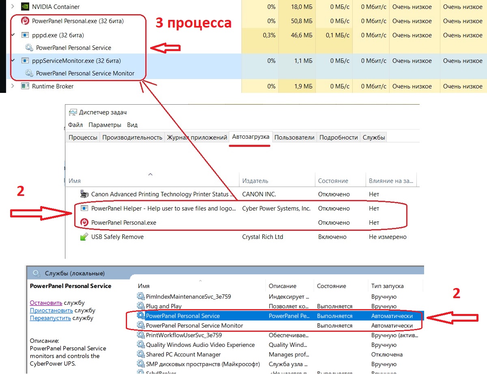The image size is (487, 374).
Task: Sort startup list by Издатель column
Action: [x=277, y=181]
